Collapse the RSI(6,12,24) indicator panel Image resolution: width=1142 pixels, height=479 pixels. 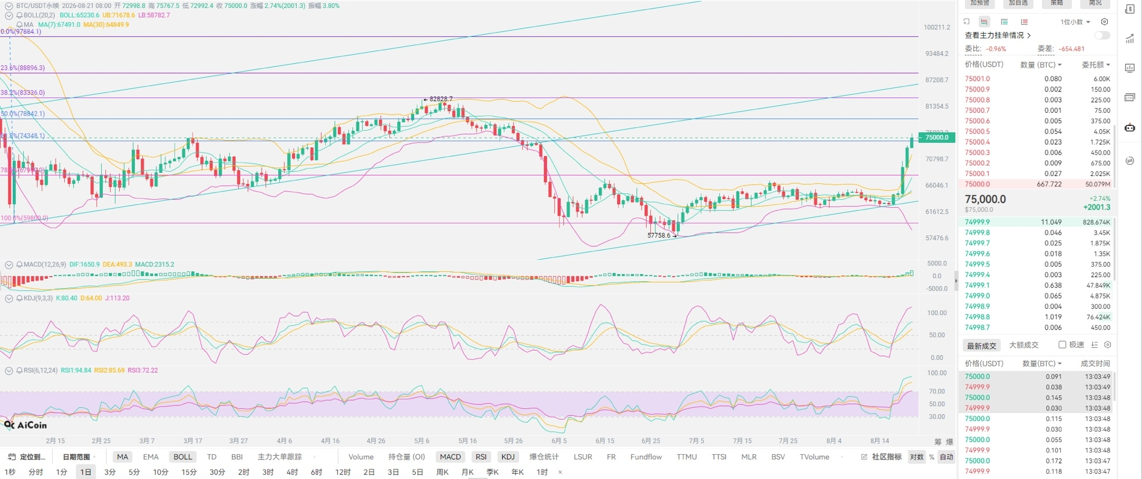pyautogui.click(x=9, y=370)
